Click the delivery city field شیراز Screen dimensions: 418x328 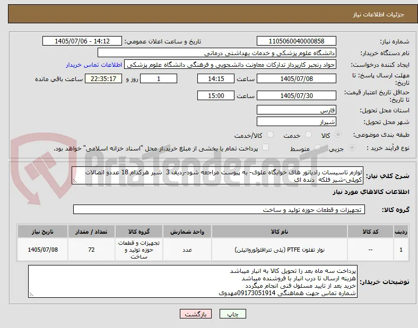(296, 122)
